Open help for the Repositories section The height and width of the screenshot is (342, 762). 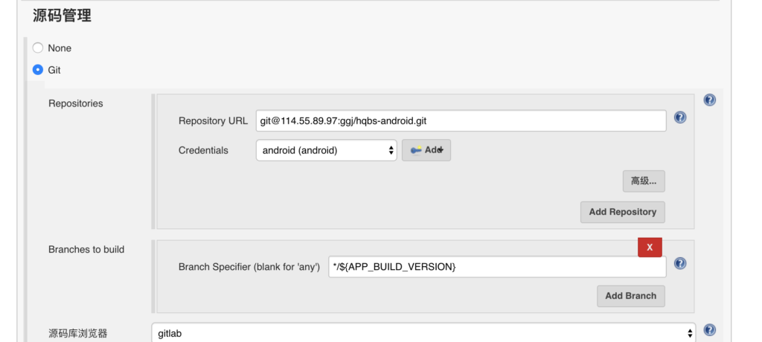pyautogui.click(x=709, y=100)
